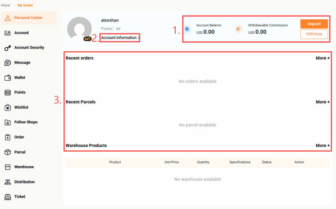Expand Recent orders with More +
Viewport: 336px width, 209px height.
(x=323, y=58)
